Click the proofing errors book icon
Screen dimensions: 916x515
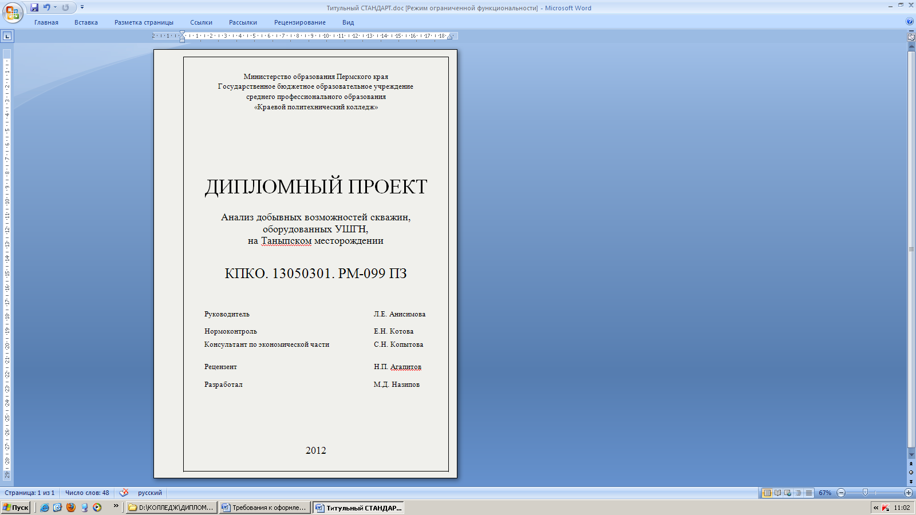[x=124, y=493]
